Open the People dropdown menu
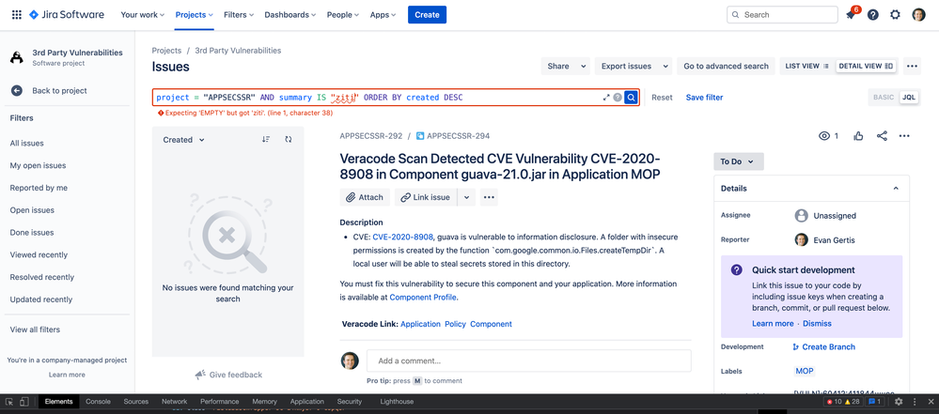This screenshot has height=414, width=939. tap(343, 15)
